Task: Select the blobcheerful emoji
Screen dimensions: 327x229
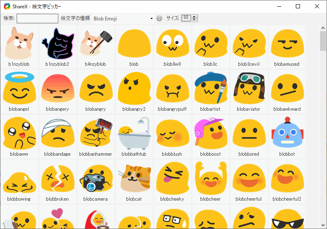Action: pyautogui.click(x=249, y=182)
